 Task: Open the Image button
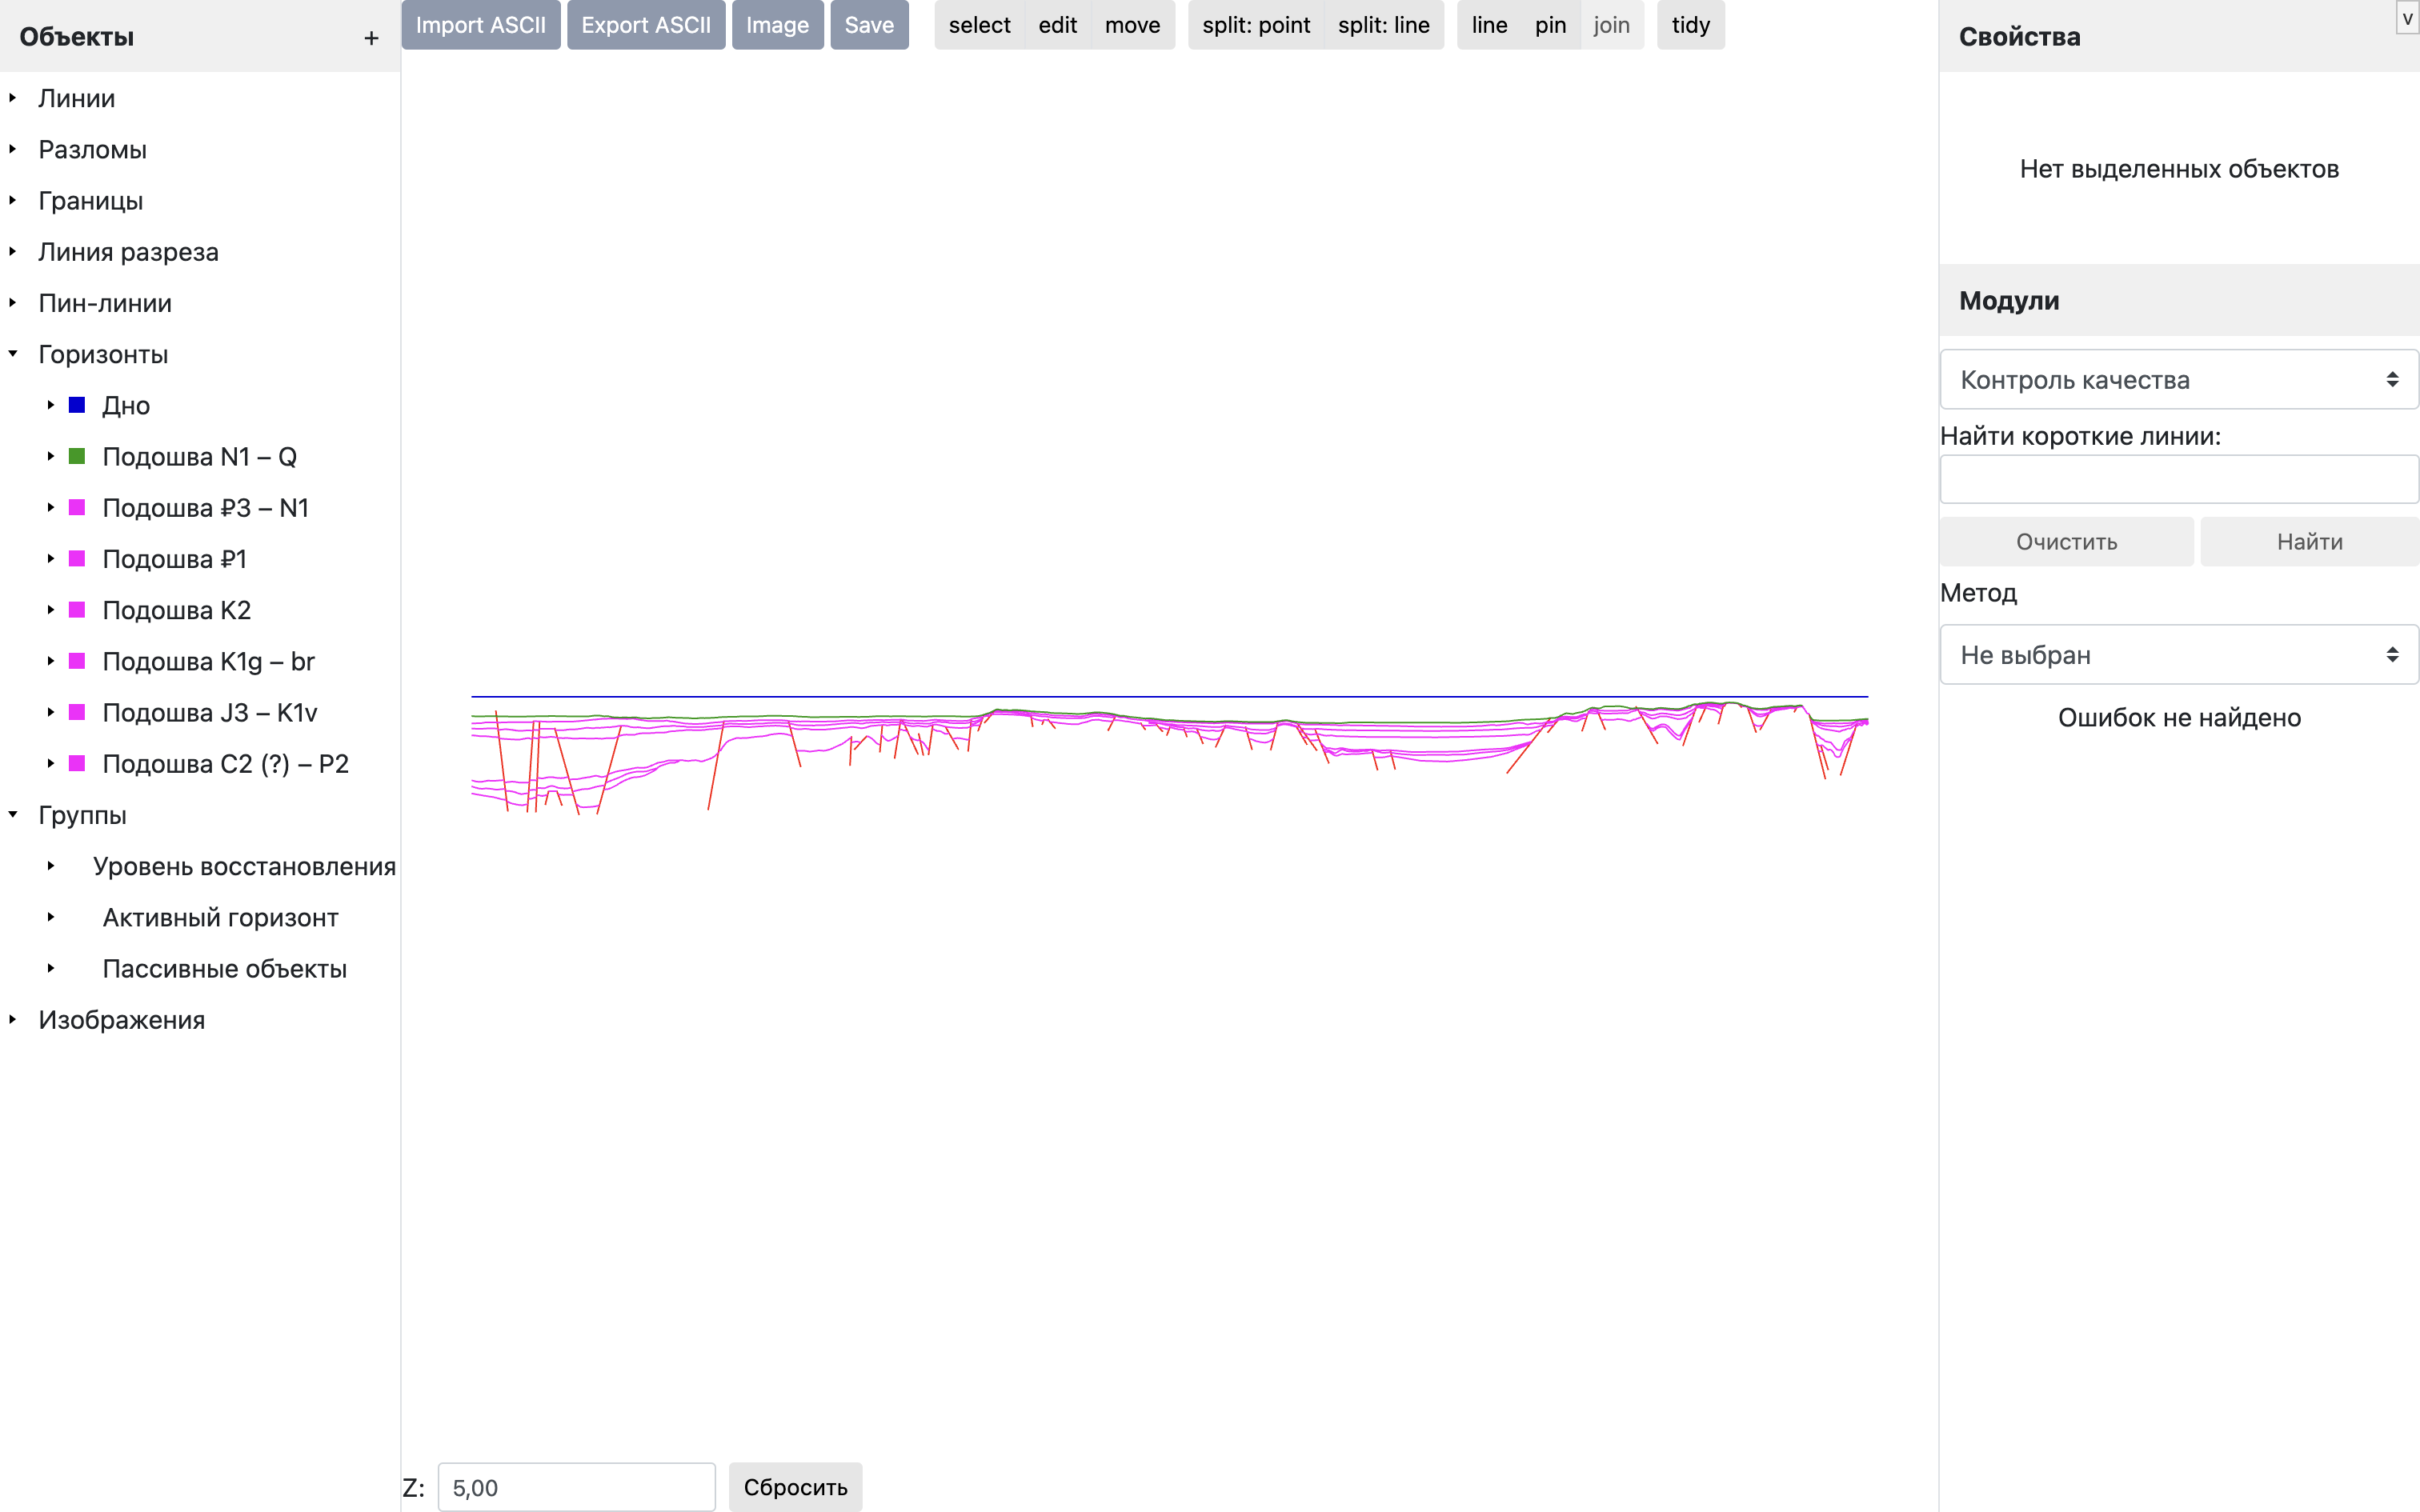pos(777,25)
